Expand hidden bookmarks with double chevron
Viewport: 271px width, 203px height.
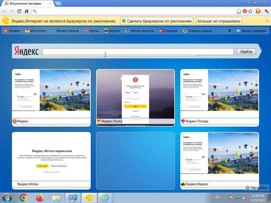229,31
